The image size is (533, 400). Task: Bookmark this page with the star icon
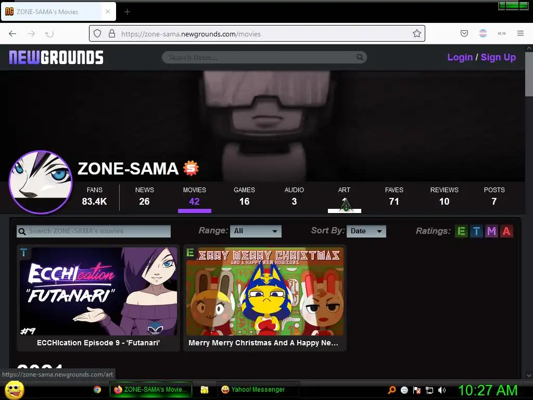417,33
